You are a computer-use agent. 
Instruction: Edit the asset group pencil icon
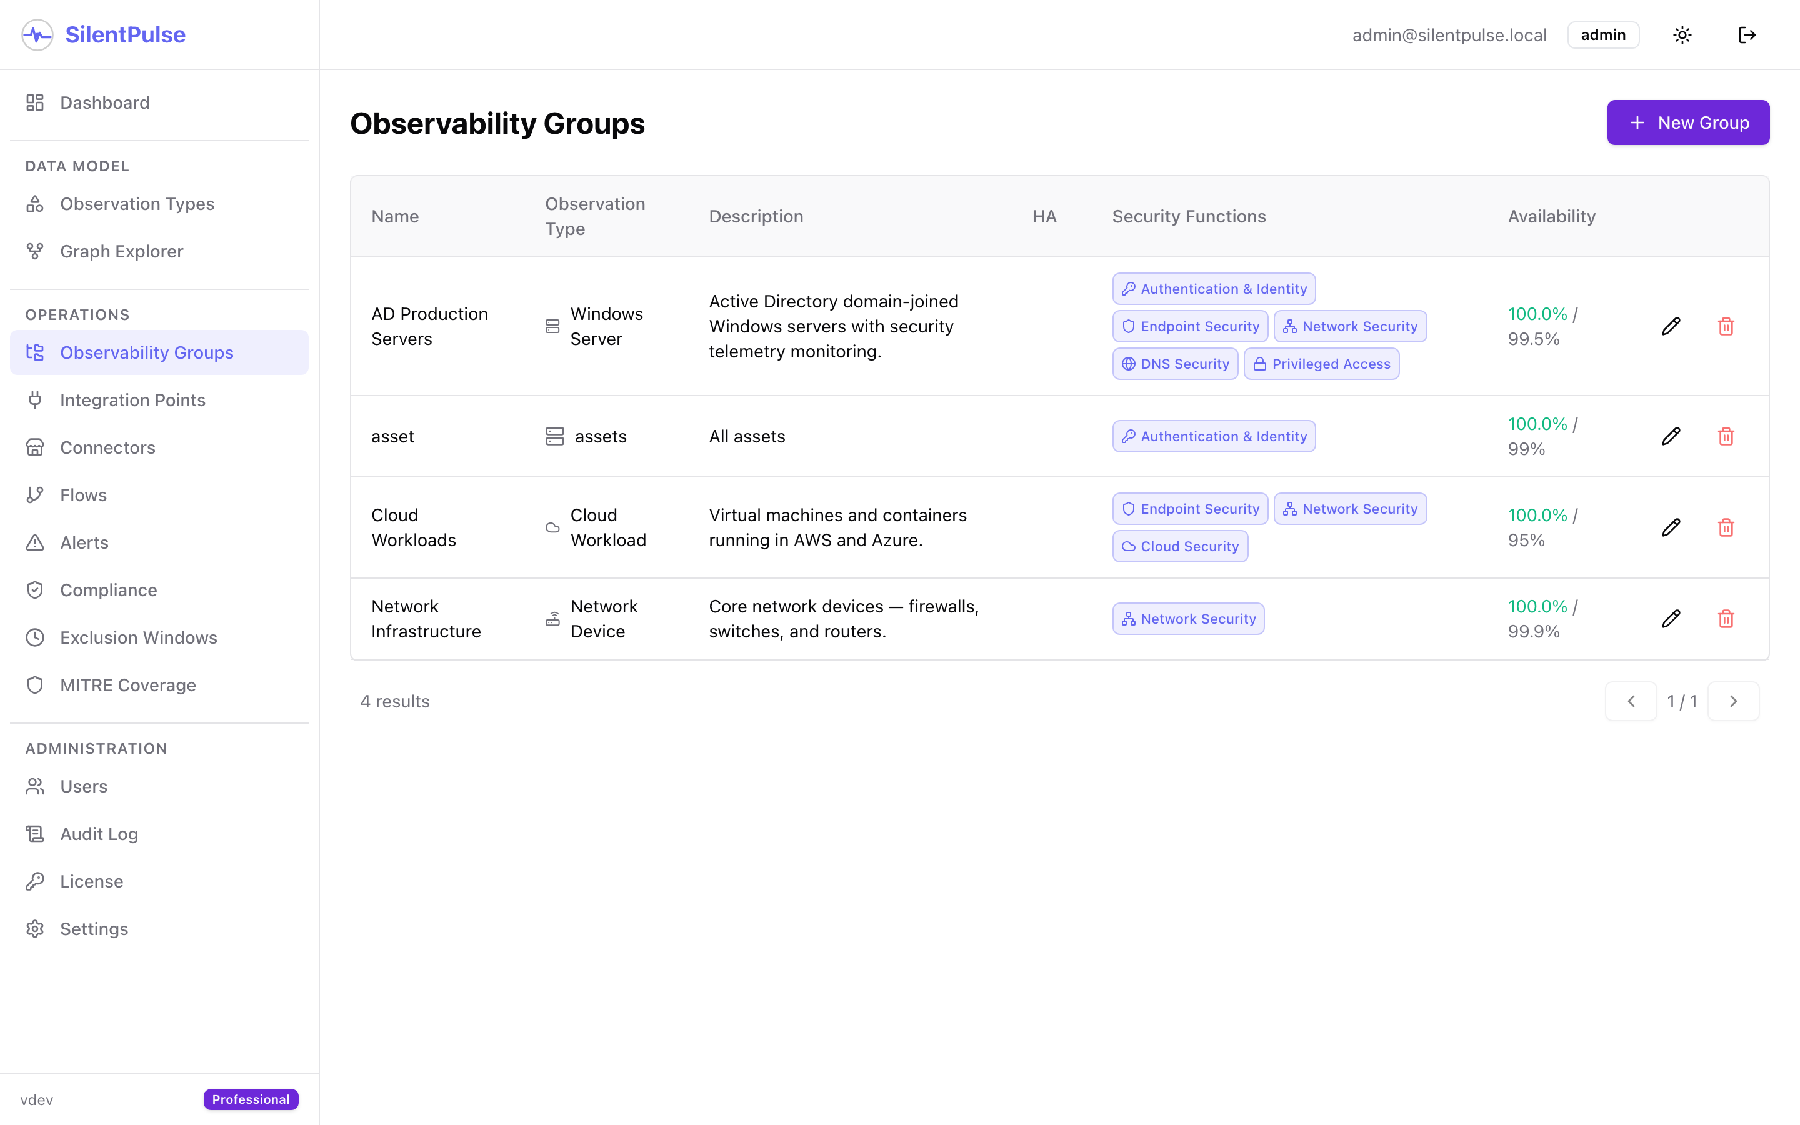coord(1671,436)
